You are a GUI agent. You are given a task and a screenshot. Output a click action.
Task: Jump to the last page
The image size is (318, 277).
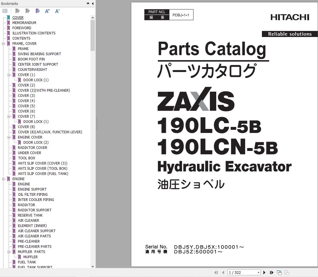click(271, 273)
